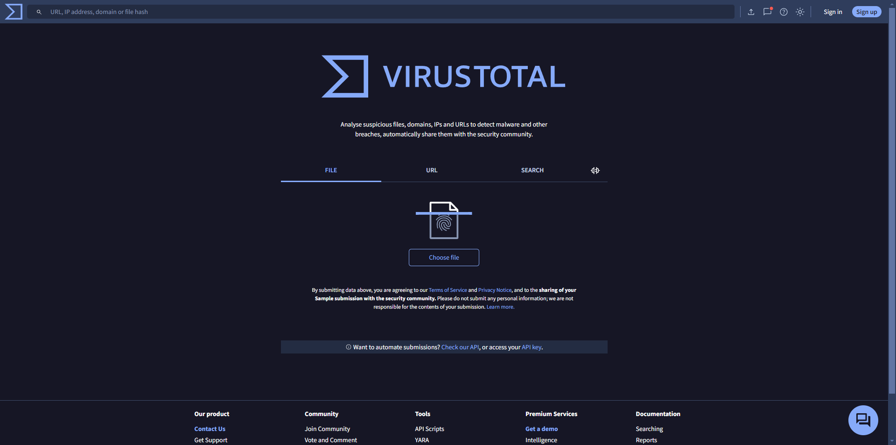Click the "Community" footer heading
The image size is (896, 445).
[321, 414]
